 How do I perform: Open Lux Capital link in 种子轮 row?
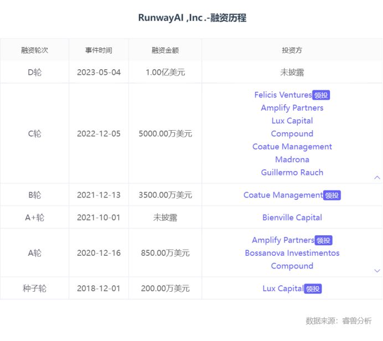pyautogui.click(x=283, y=288)
